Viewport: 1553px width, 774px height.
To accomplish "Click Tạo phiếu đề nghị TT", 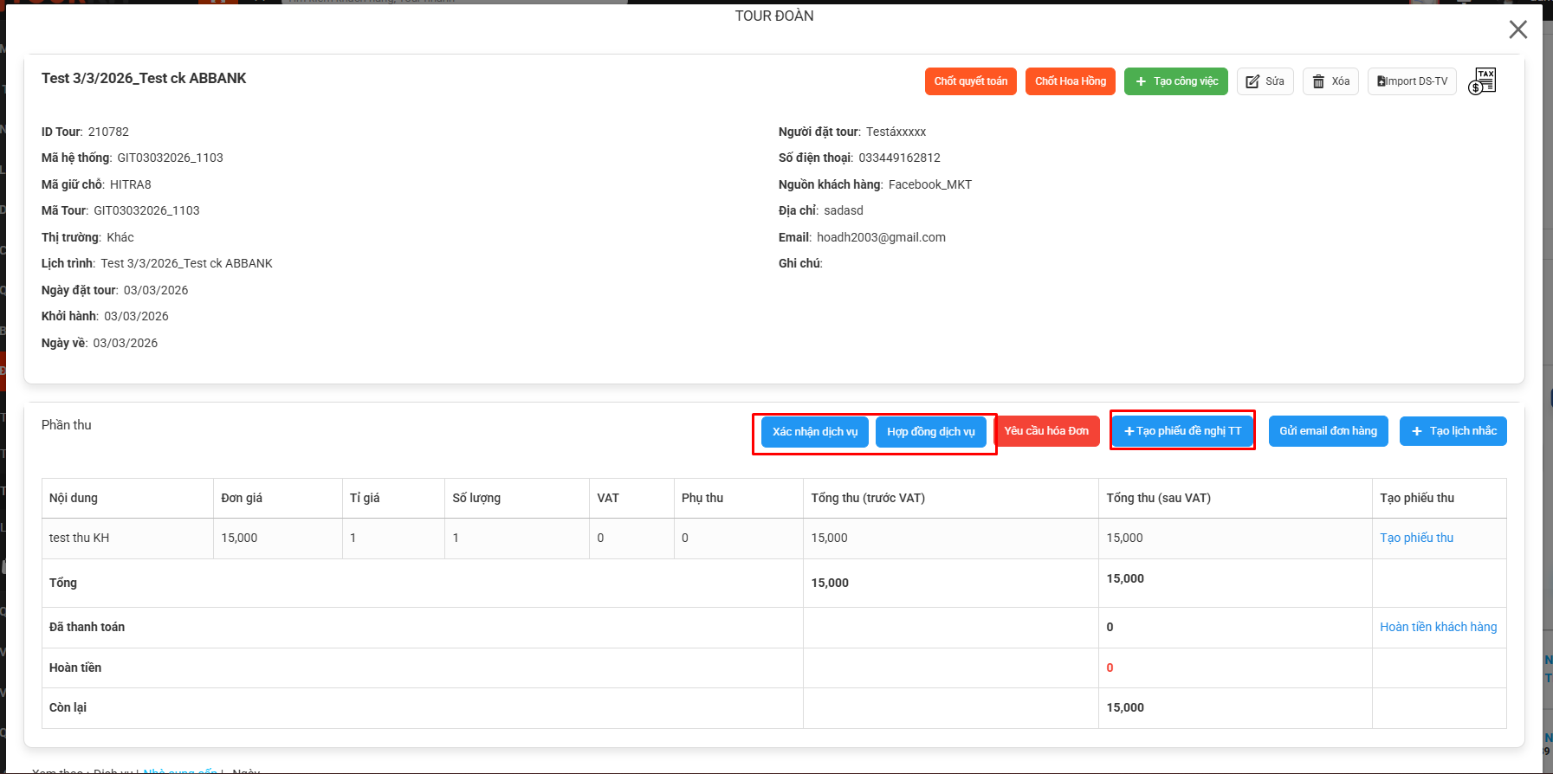I will 1182,431.
